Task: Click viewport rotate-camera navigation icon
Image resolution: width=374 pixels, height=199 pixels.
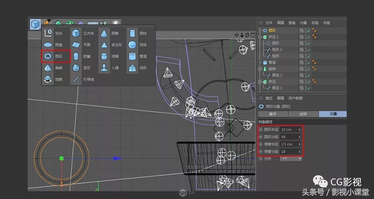Action: pos(247,35)
